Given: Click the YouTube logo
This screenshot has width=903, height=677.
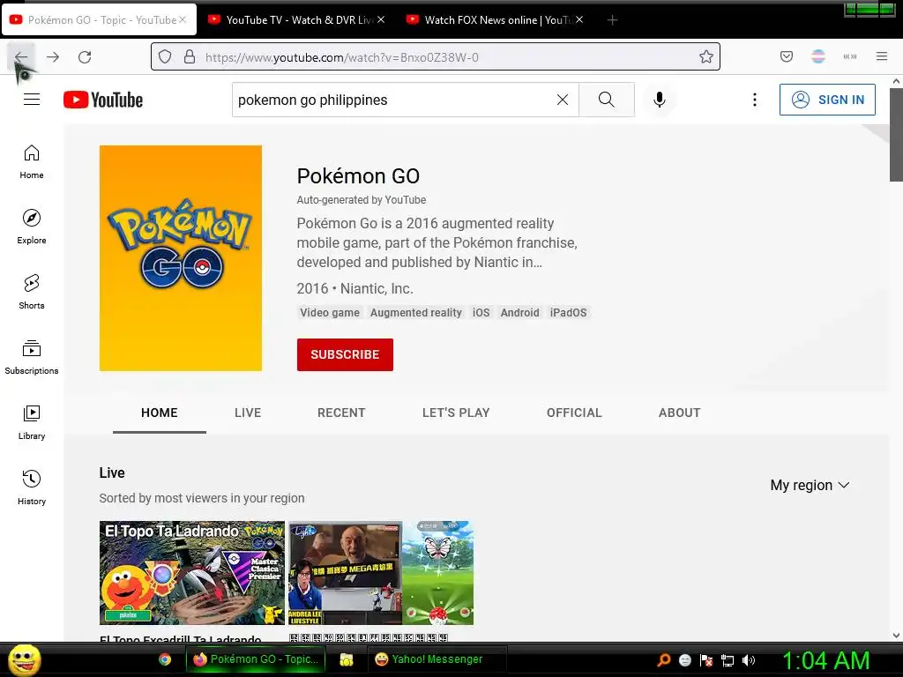Looking at the screenshot, I should click(x=103, y=100).
